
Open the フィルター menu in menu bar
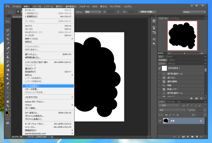[84, 6]
